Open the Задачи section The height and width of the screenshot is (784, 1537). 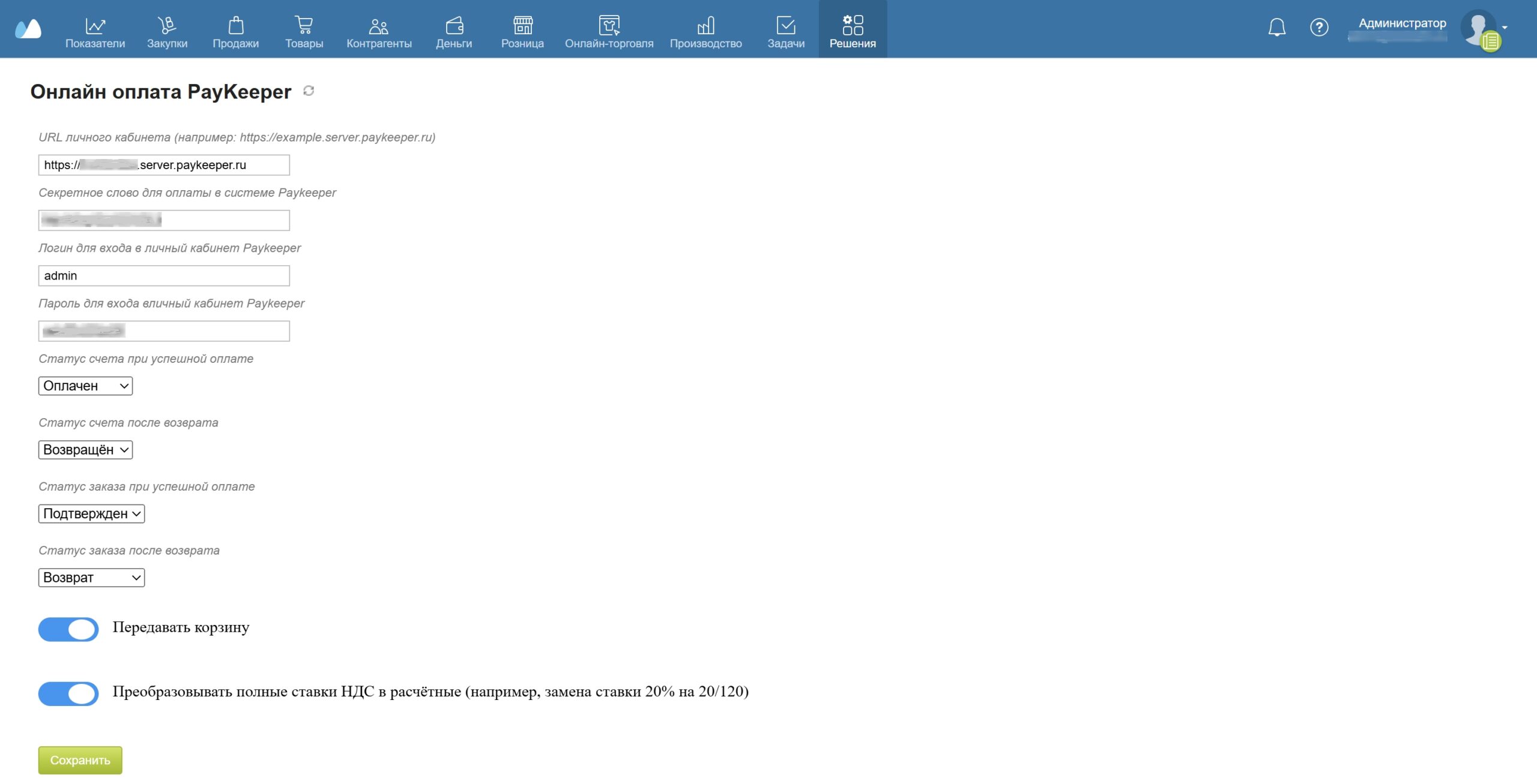click(786, 32)
